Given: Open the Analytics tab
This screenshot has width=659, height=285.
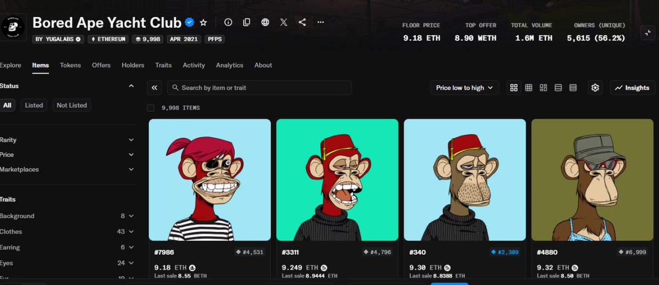Looking at the screenshot, I should (x=230, y=65).
